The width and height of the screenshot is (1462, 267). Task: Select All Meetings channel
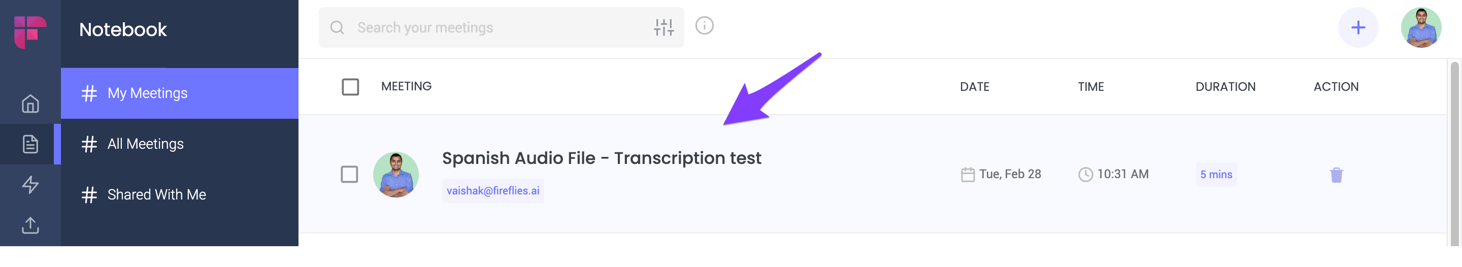click(x=179, y=144)
